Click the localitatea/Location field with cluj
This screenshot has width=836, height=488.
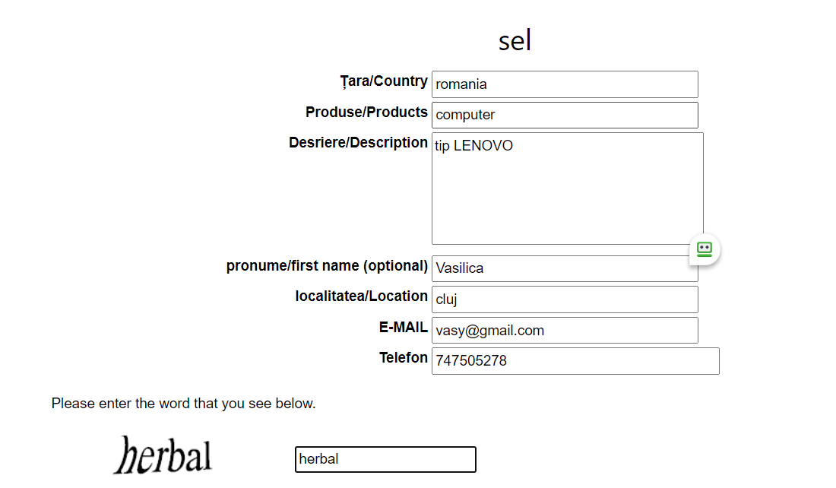point(564,299)
